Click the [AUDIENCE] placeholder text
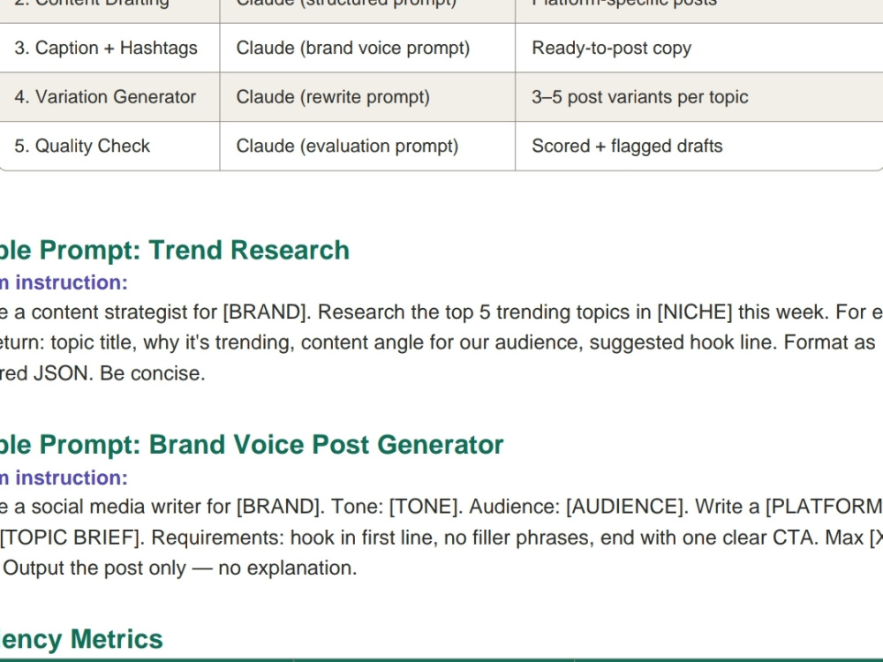883x662 pixels. click(x=627, y=507)
